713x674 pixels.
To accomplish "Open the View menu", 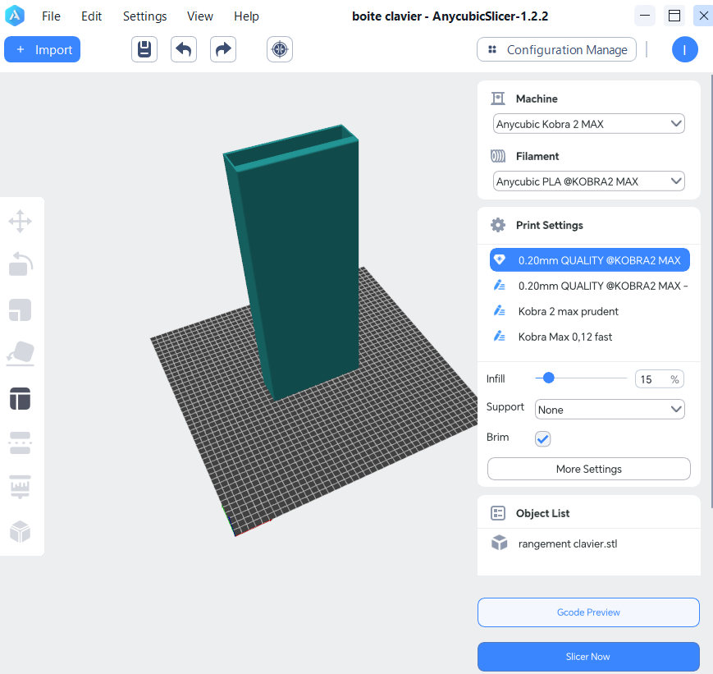I will (199, 16).
